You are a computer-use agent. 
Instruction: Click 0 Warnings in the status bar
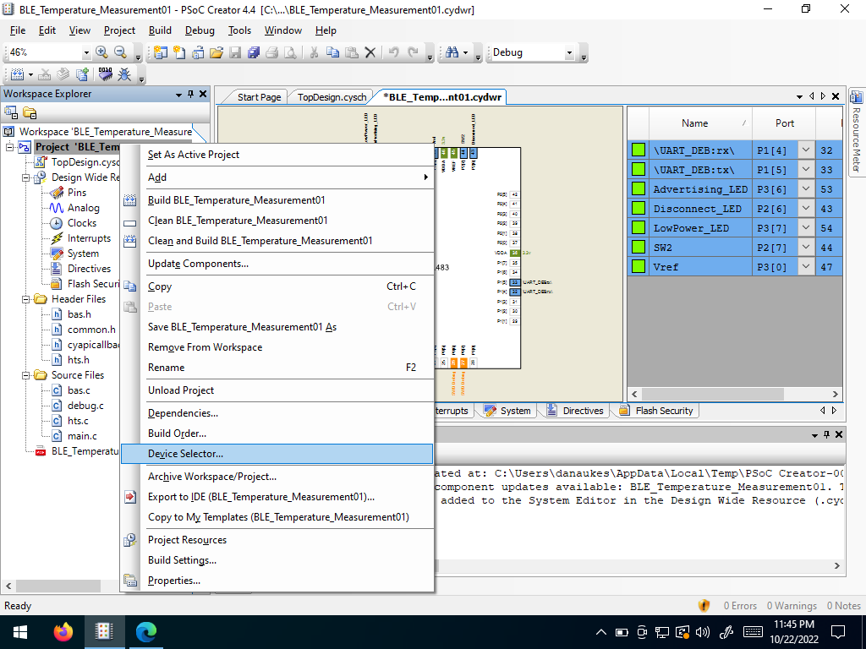click(x=792, y=606)
